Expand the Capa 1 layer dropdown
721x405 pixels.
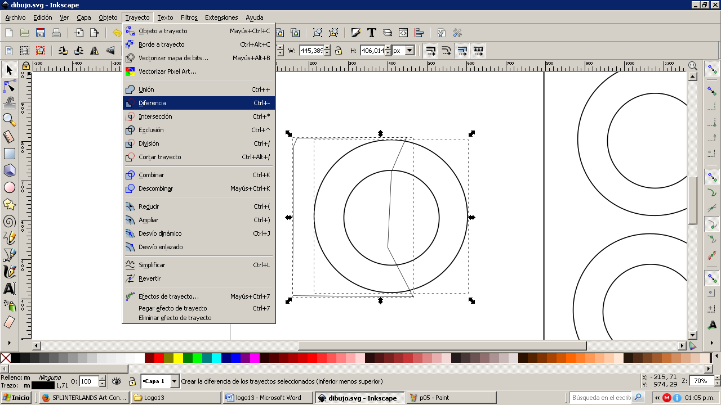click(x=174, y=381)
